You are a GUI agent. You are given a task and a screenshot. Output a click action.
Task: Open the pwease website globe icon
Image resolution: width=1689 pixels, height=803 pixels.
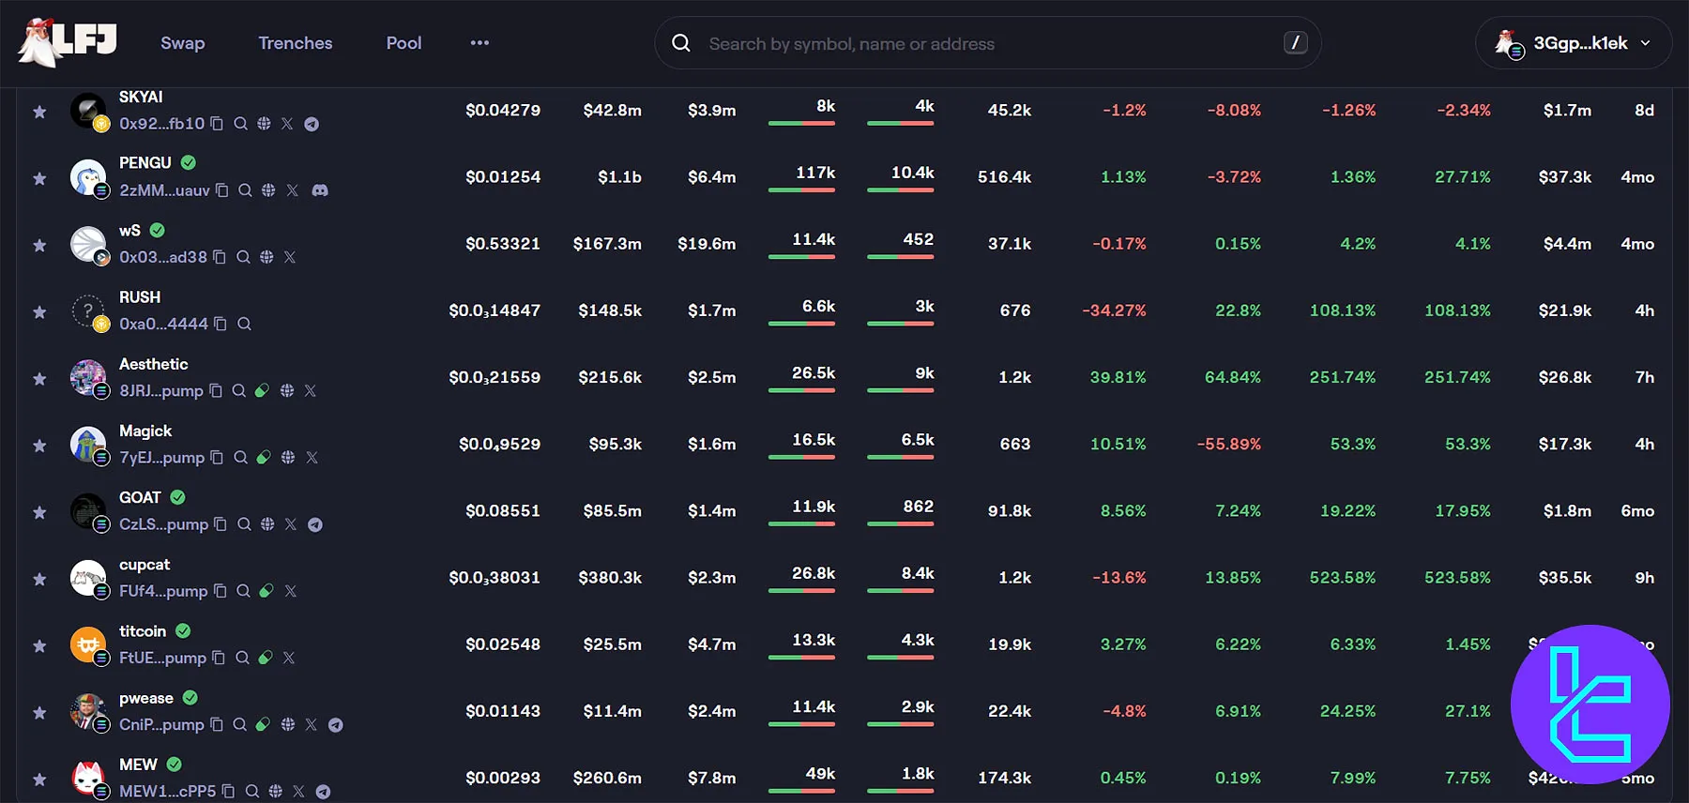tap(288, 724)
